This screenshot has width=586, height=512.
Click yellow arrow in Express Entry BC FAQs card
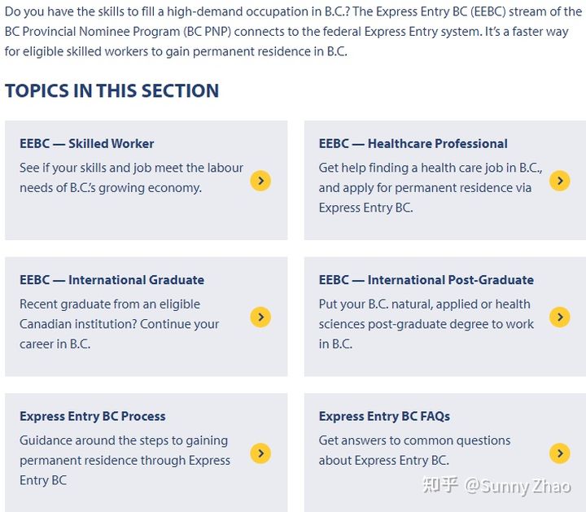pos(559,453)
